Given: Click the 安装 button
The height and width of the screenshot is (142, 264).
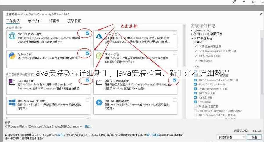Looking at the screenshot, I should point(254,137).
